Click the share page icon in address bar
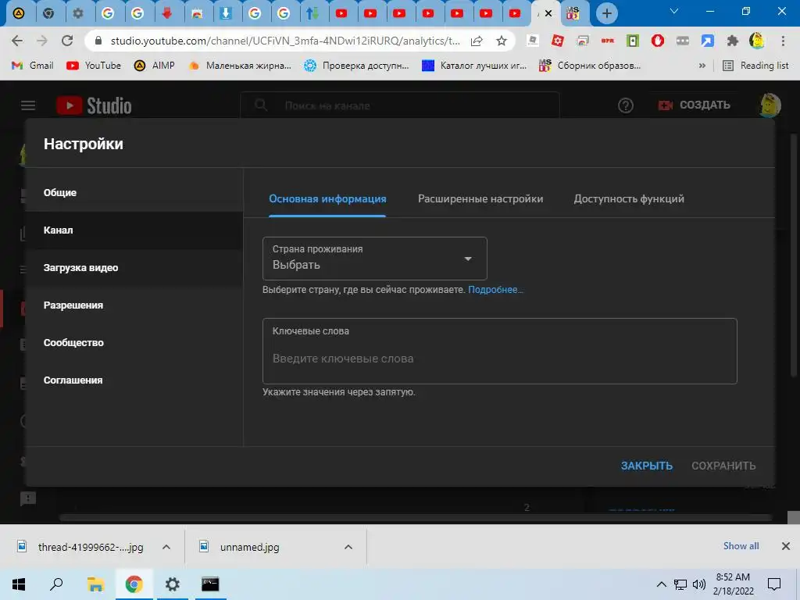 pyautogui.click(x=477, y=41)
